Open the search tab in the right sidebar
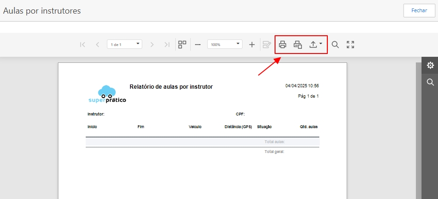This screenshot has height=199, width=438. pyautogui.click(x=430, y=82)
